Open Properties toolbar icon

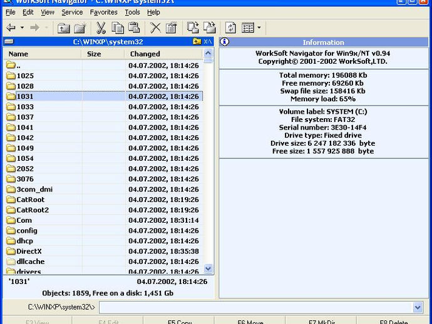[x=172, y=28]
